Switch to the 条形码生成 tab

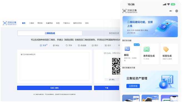point(114,33)
